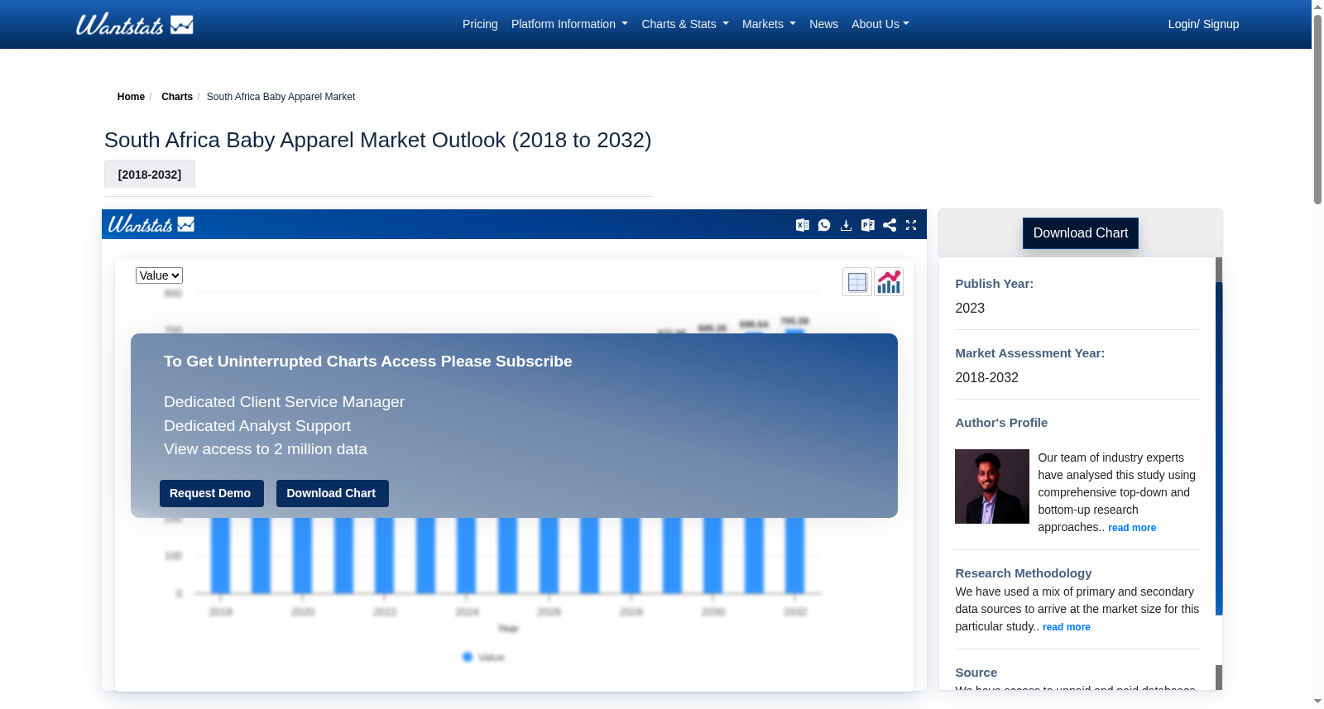
Task: Open the Pricing page
Action: tap(480, 24)
